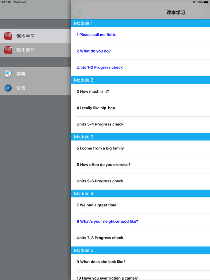Open lesson '2 What do you do?'

coord(140,51)
